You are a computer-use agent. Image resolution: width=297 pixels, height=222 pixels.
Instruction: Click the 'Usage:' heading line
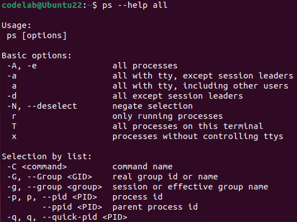16,25
